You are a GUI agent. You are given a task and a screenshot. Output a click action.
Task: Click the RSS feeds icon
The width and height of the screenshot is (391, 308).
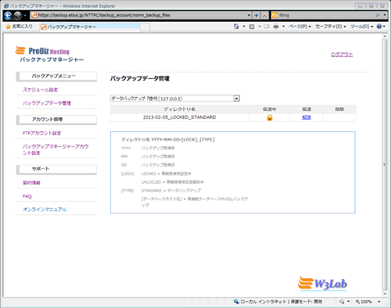[x=252, y=27]
